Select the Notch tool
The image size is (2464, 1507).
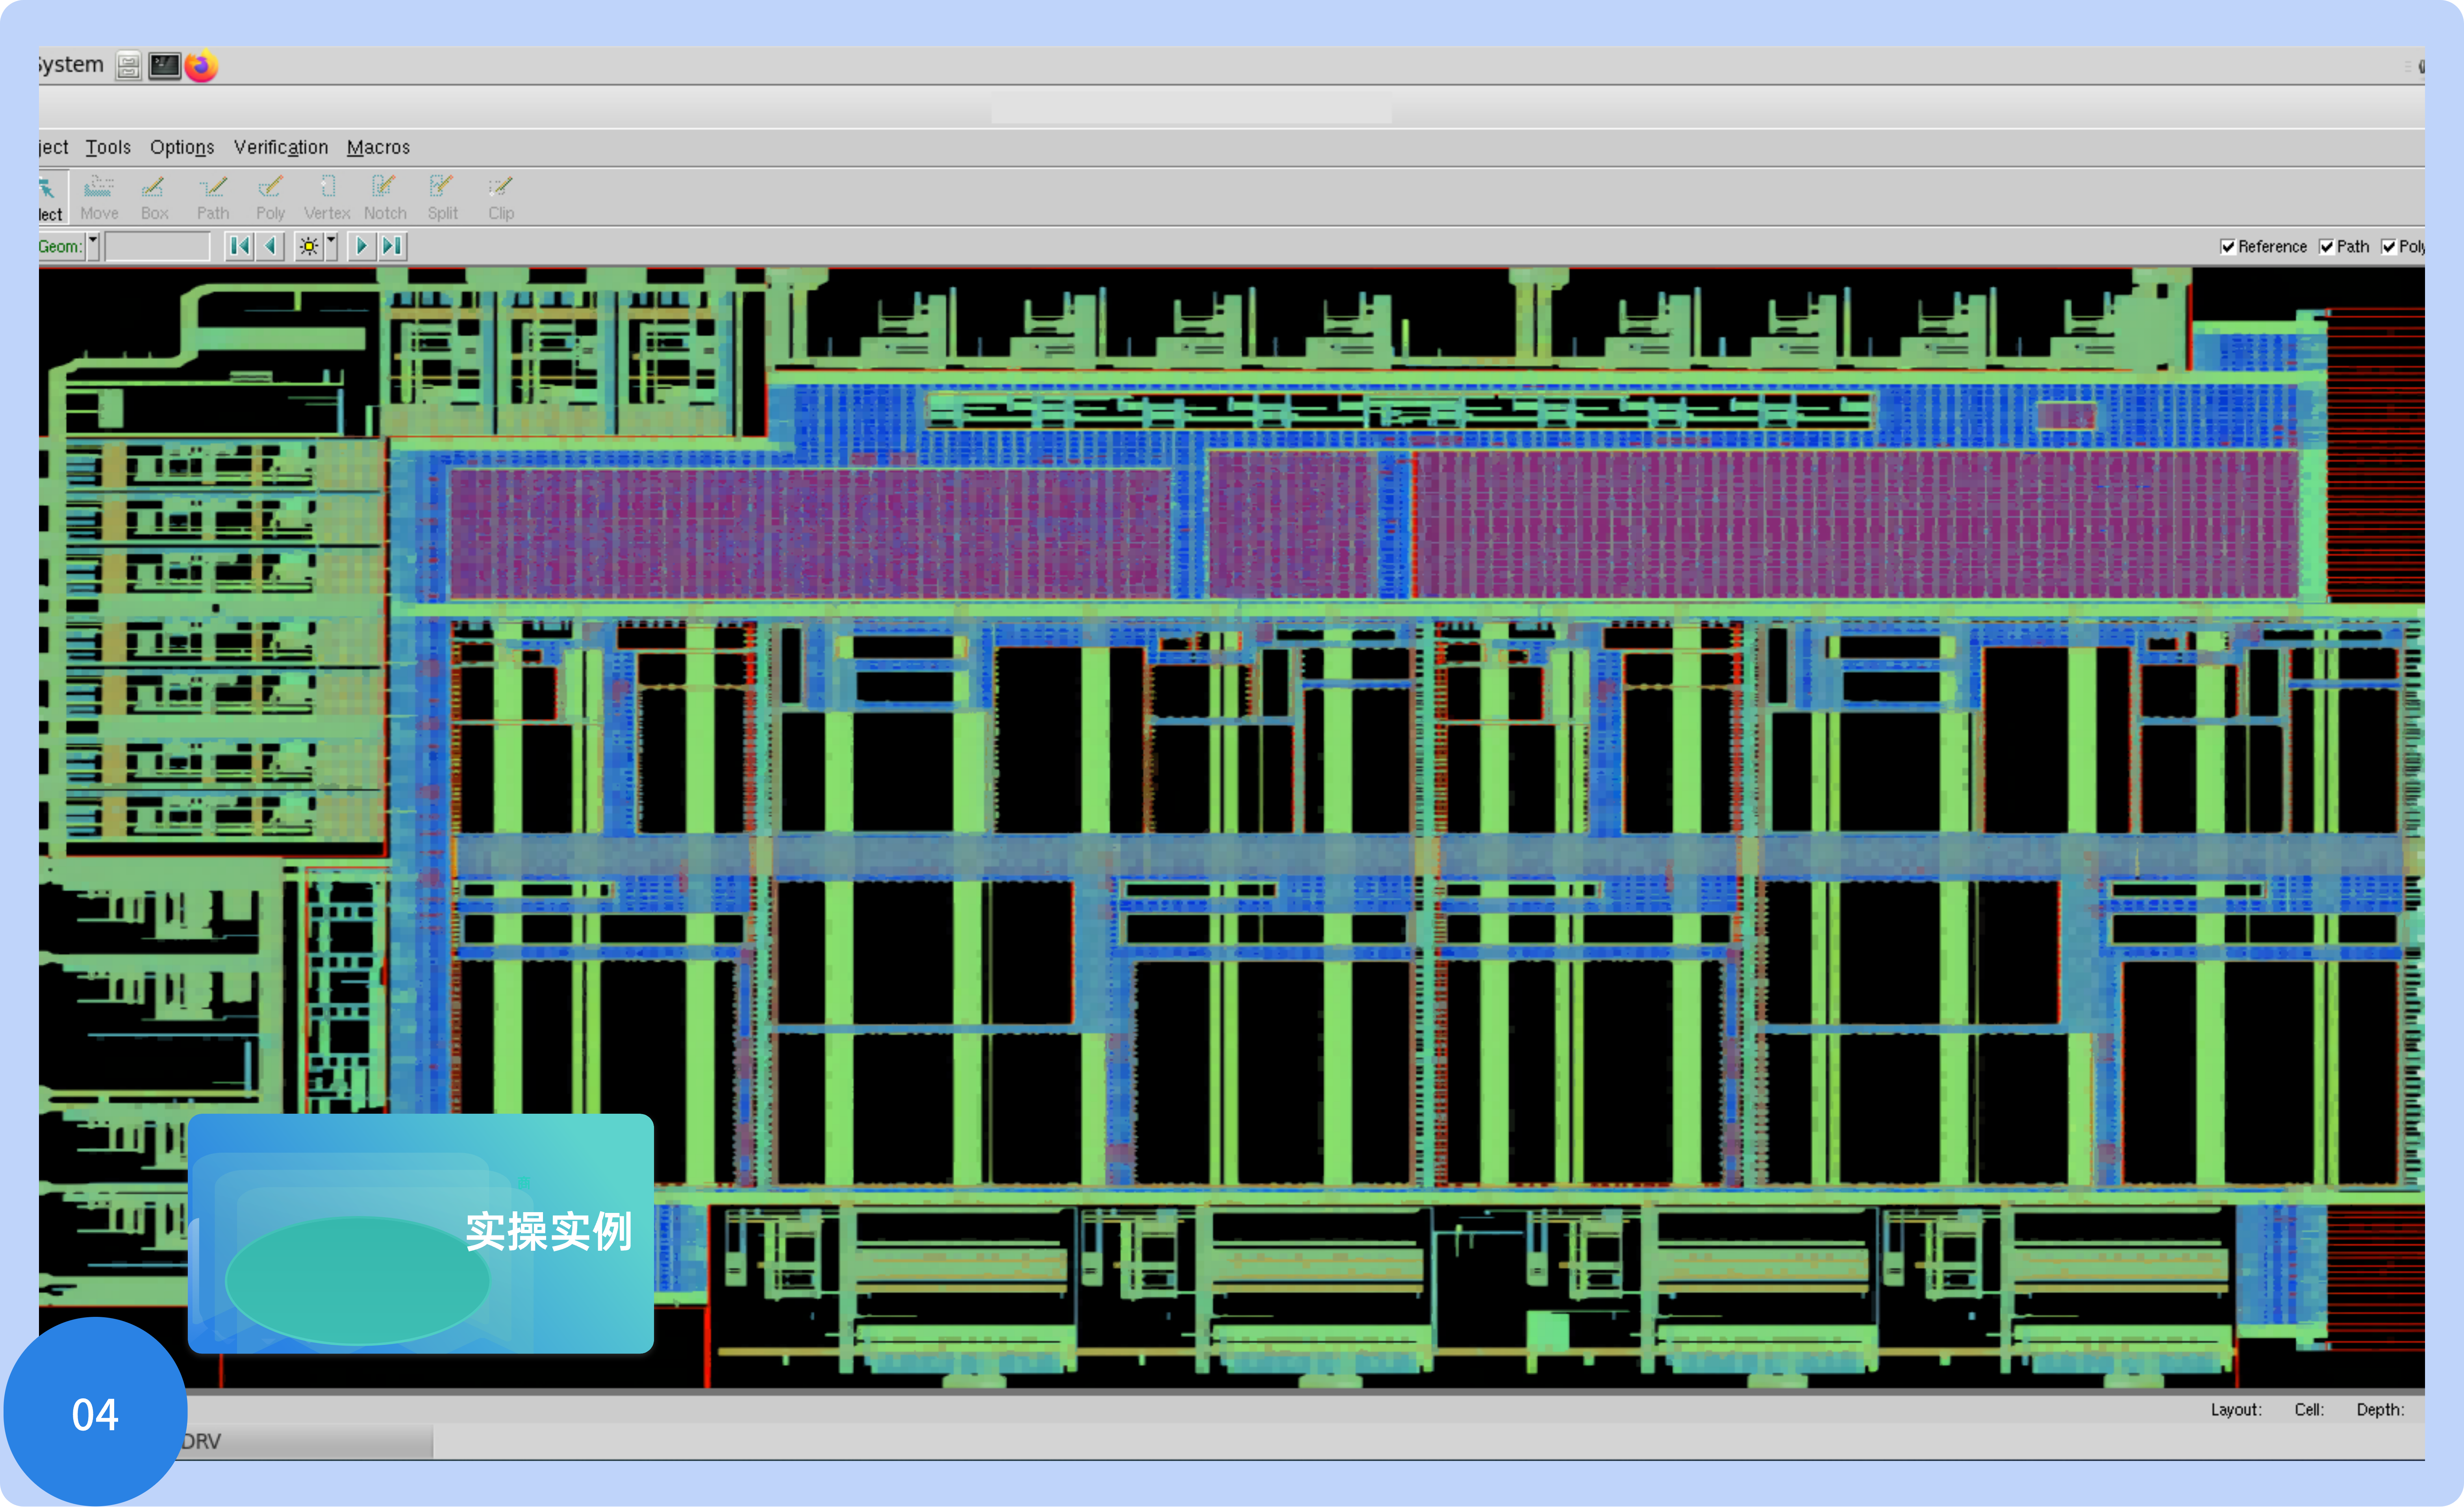385,198
